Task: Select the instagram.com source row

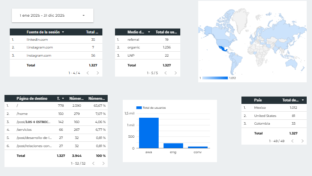Action: (56, 55)
